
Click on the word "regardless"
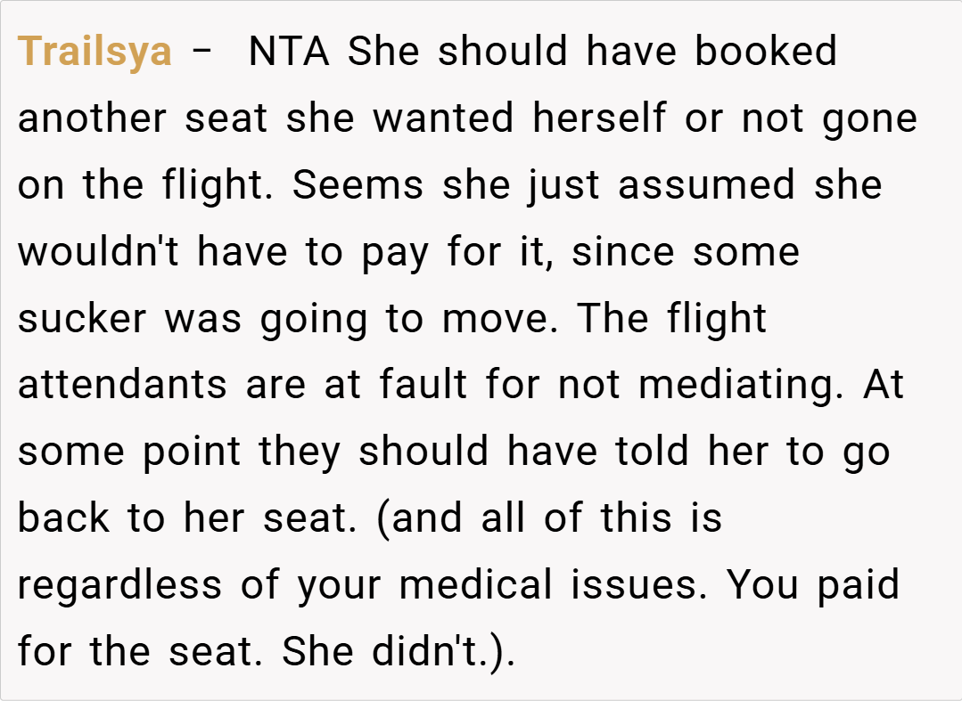click(119, 585)
